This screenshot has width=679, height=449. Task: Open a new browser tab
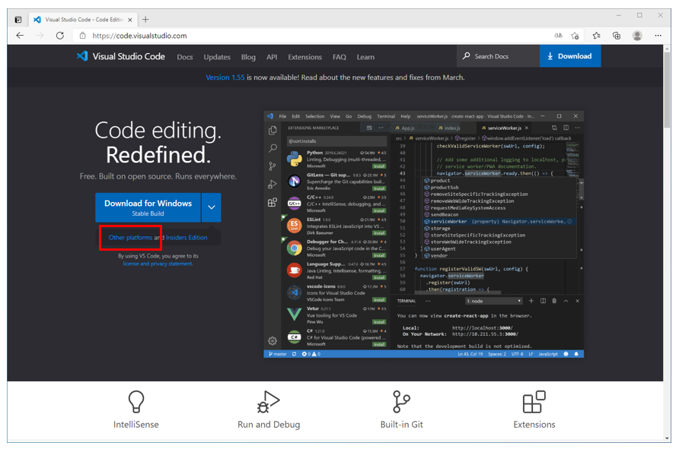[x=145, y=20]
